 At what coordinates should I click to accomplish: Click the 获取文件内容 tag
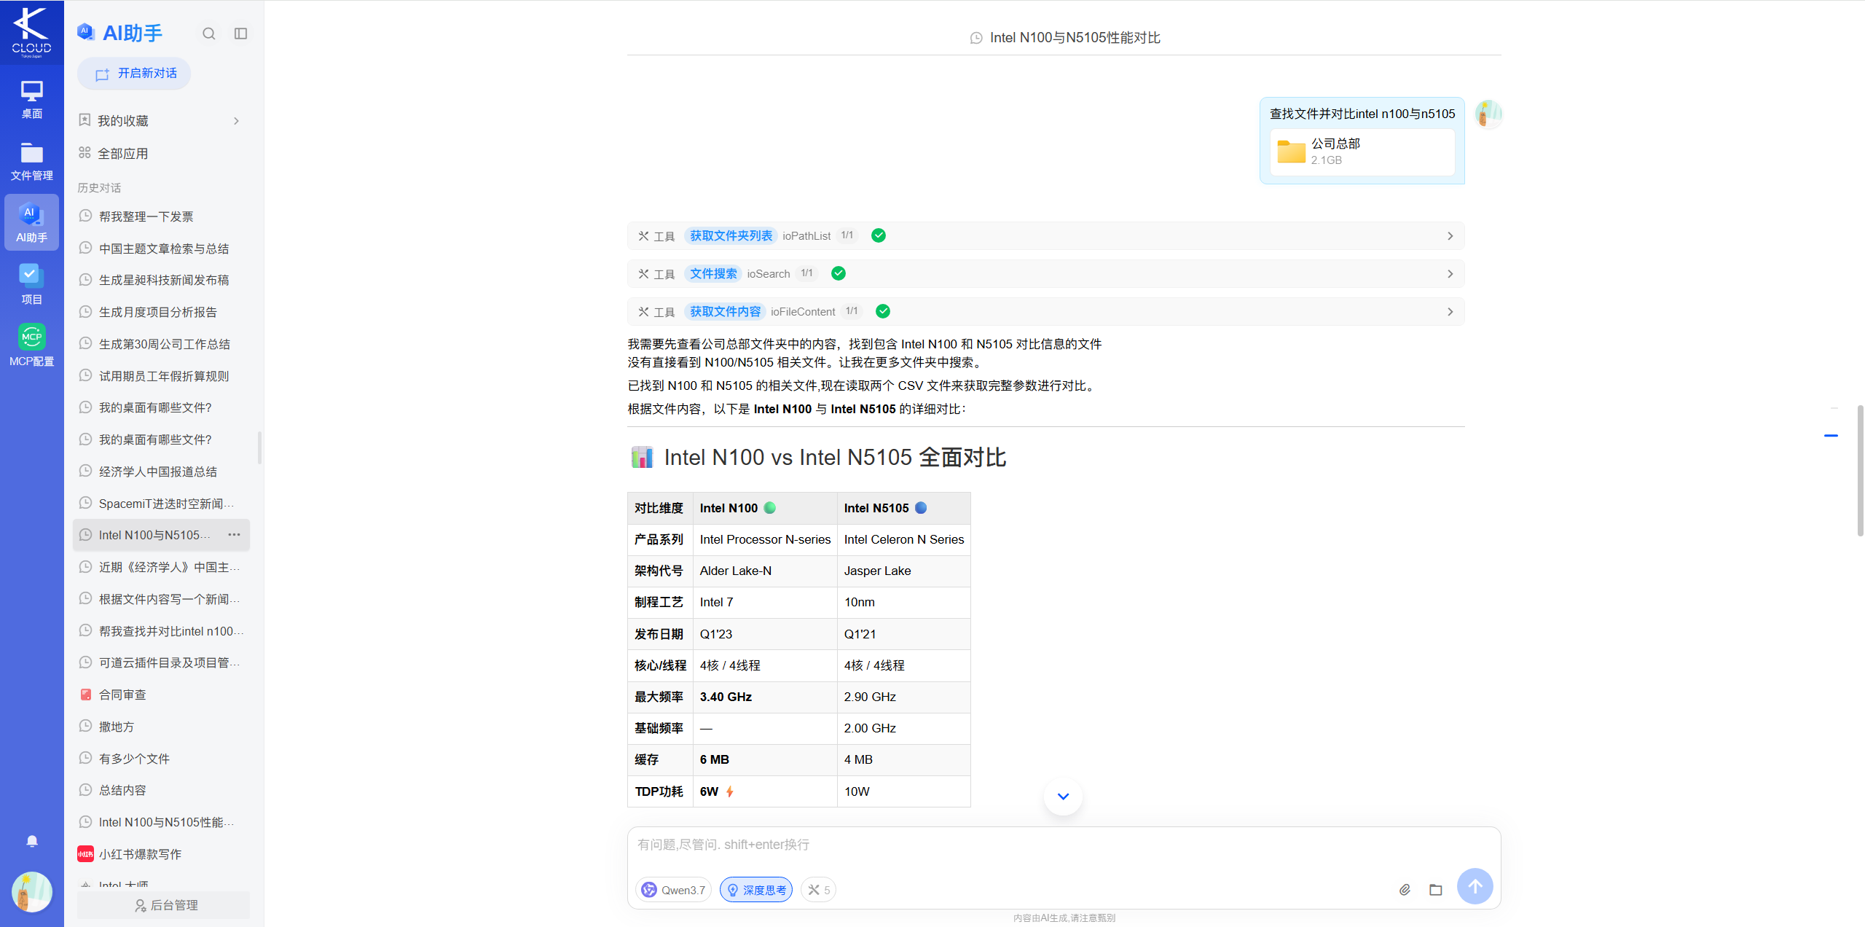(725, 312)
